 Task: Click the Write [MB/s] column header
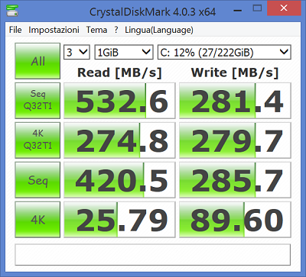click(235, 72)
